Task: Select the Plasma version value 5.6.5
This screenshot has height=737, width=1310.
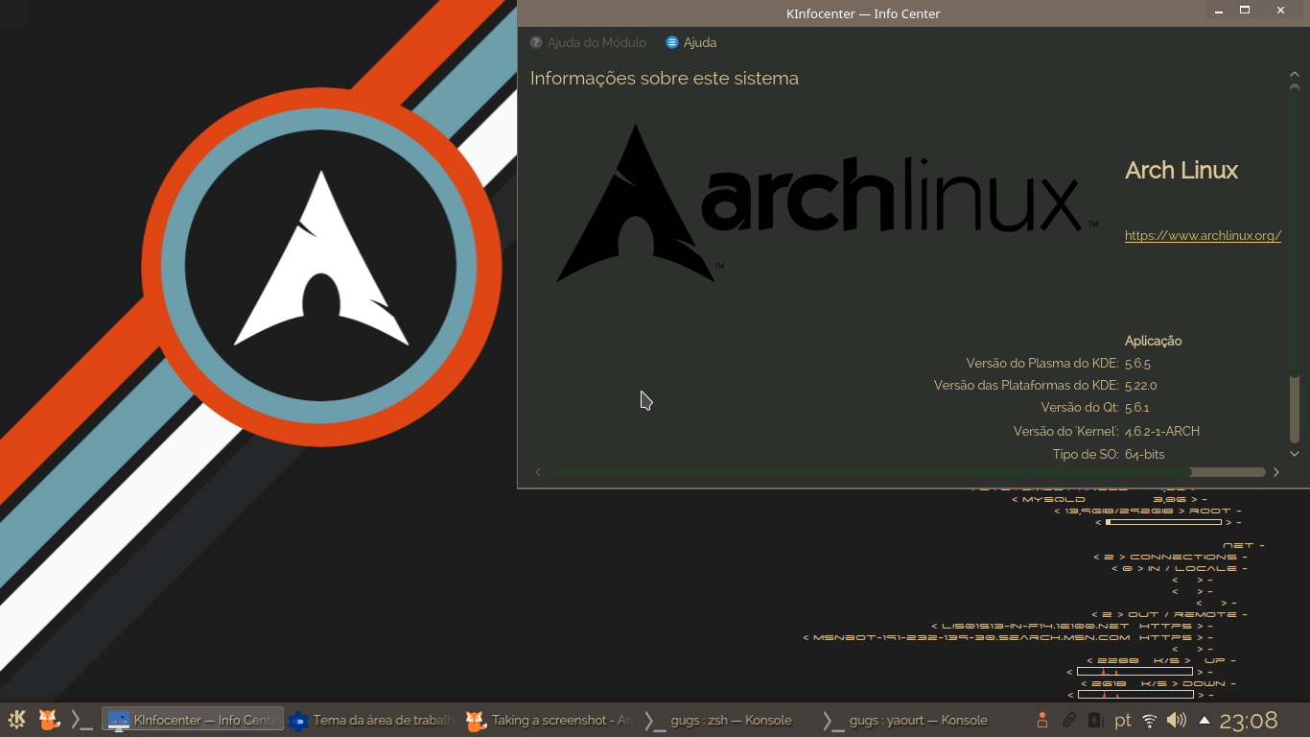Action: [1137, 364]
